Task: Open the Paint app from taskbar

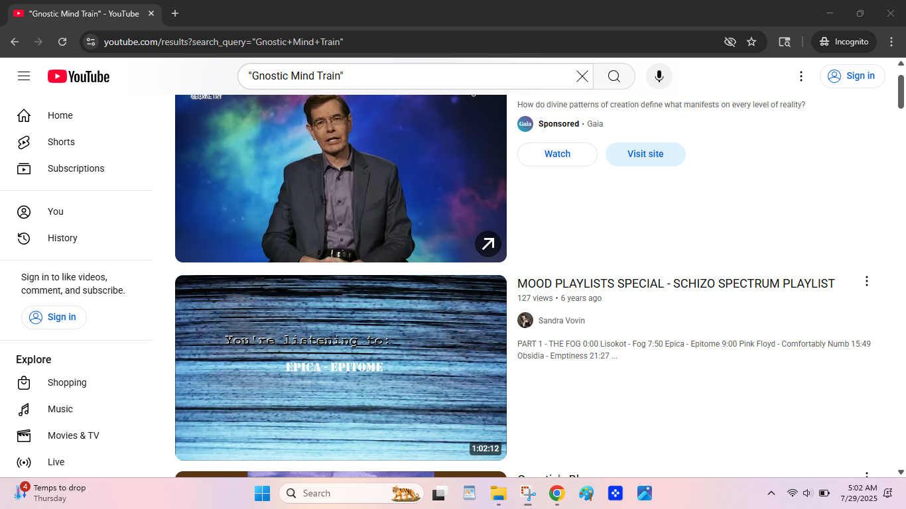Action: 586,493
